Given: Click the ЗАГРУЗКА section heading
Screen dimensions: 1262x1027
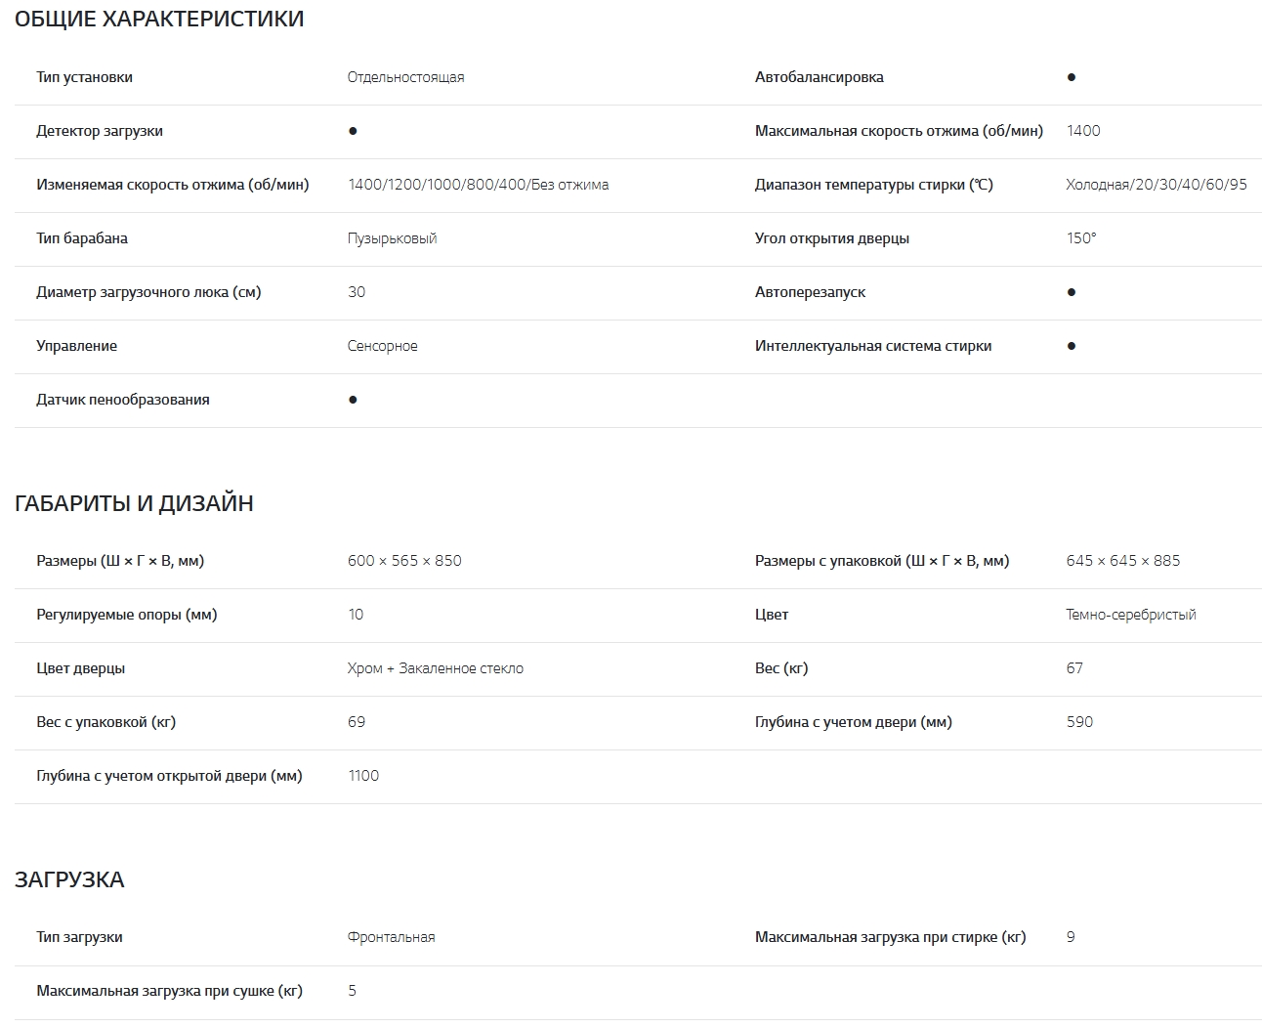Looking at the screenshot, I should point(69,879).
